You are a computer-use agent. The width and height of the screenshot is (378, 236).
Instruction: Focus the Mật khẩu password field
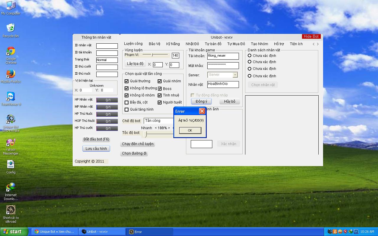coord(223,65)
